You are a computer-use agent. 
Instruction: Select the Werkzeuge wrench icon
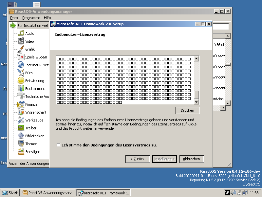[x=21, y=120]
